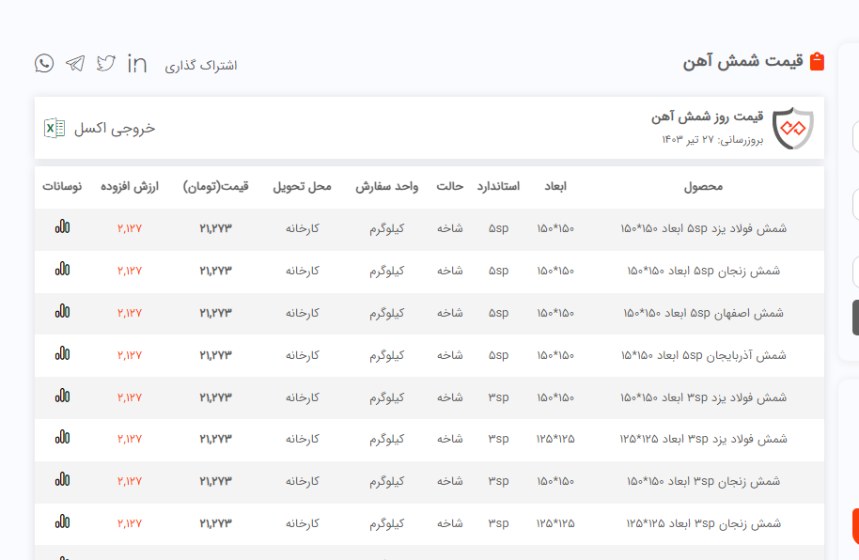Screen dimensions: 859x560
Task: Click the محصول column header
Action: pos(703,186)
